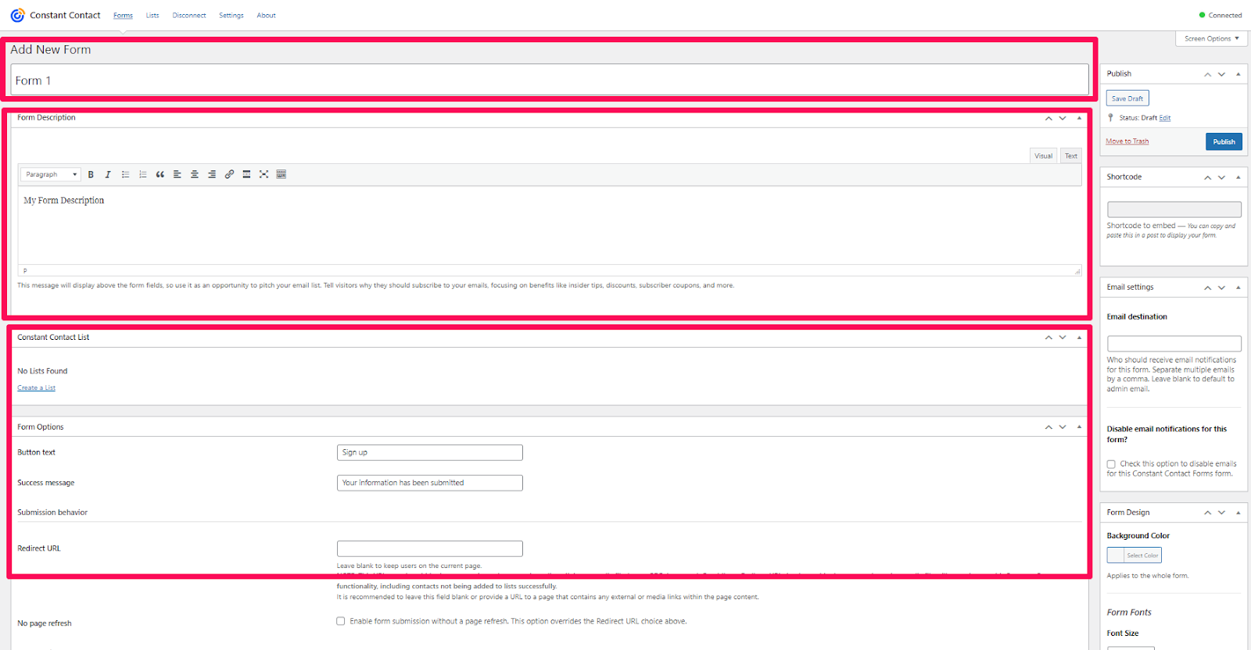The image size is (1251, 650).
Task: Click the insert link icon
Action: [x=229, y=174]
